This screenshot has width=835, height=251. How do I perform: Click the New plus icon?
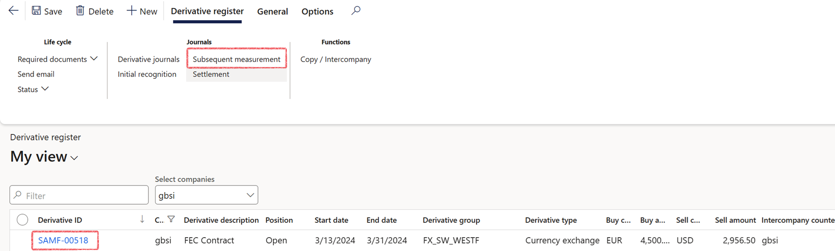tap(131, 11)
